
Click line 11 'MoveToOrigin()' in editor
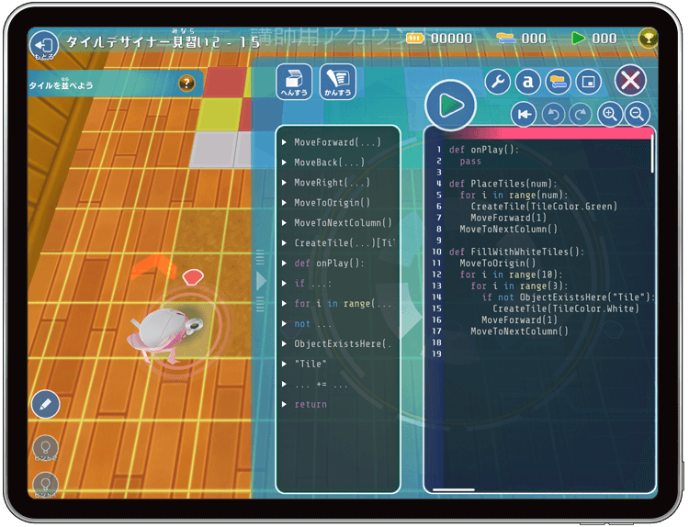tap(498, 263)
